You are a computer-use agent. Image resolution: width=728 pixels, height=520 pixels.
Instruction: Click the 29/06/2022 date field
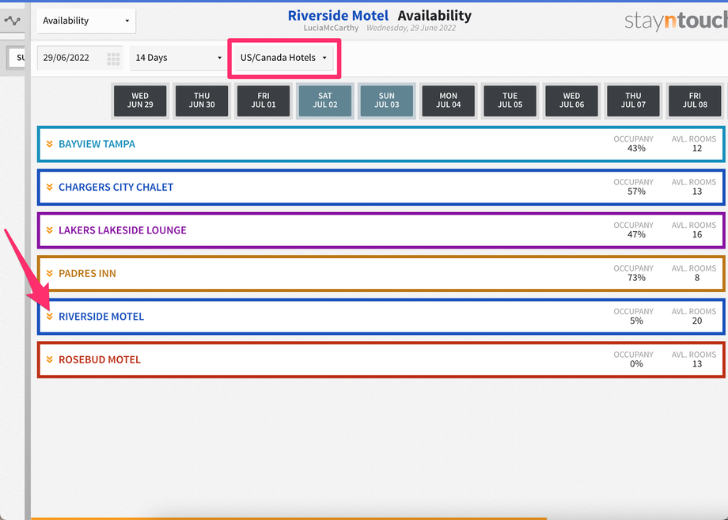(80, 58)
